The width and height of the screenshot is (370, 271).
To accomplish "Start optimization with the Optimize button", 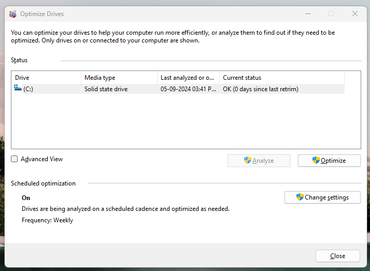I will (x=329, y=161).
